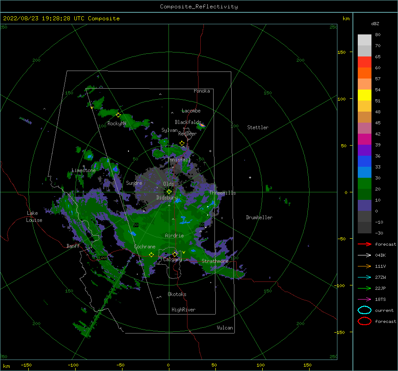Image resolution: width=398 pixels, height=371 pixels.
Task: Click the Innisfail label
Action: click(179, 160)
